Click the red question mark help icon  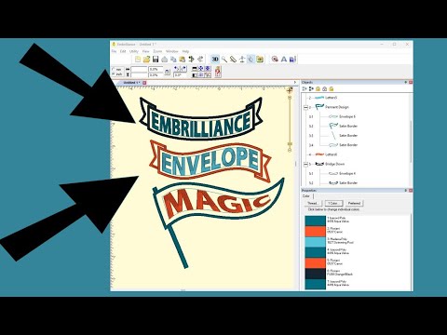pos(218,72)
